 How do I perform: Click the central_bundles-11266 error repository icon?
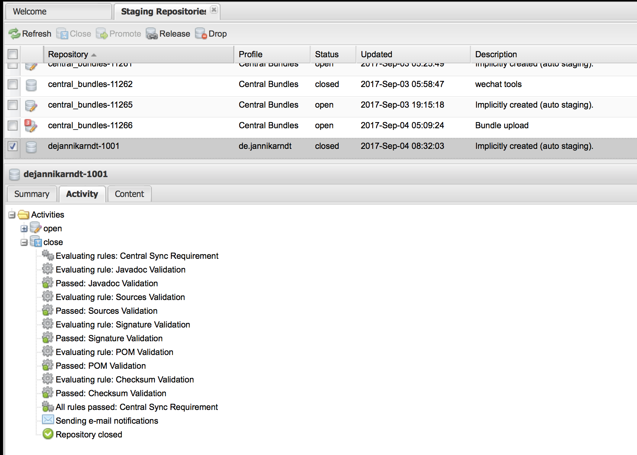31,125
